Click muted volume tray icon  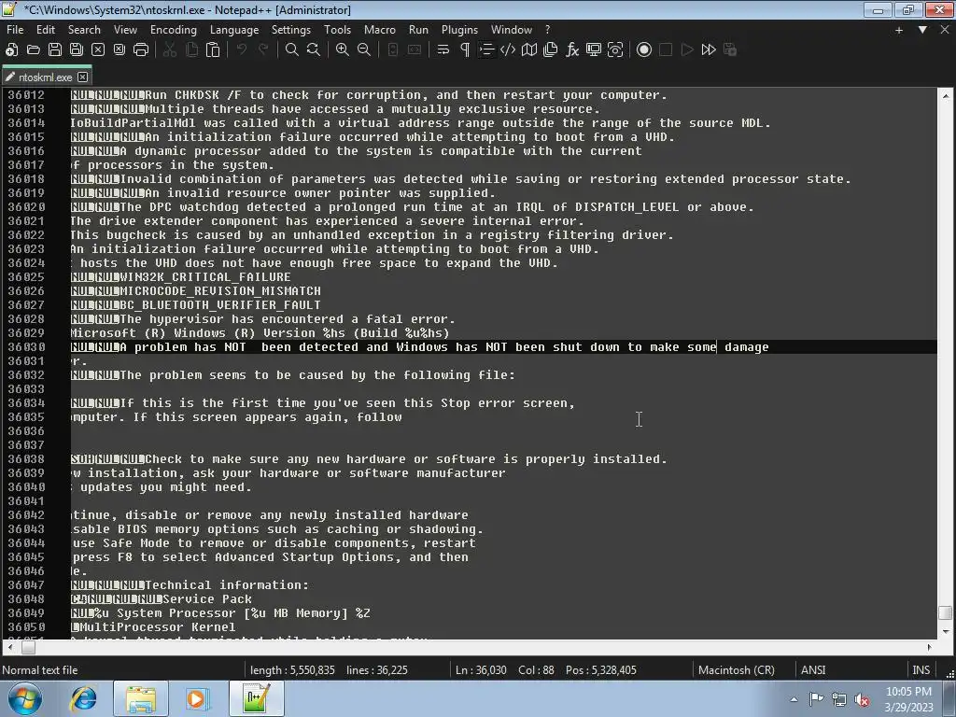[x=862, y=699]
